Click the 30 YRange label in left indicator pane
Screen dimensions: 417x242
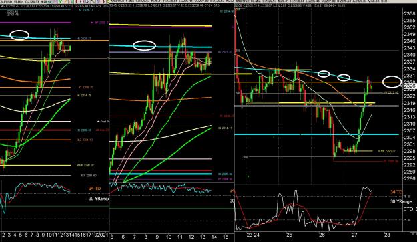click(99, 199)
